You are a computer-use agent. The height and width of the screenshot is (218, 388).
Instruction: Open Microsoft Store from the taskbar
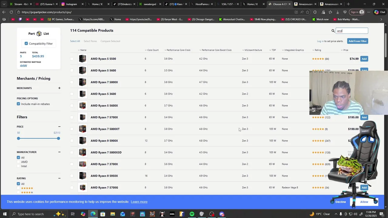click(x=103, y=214)
